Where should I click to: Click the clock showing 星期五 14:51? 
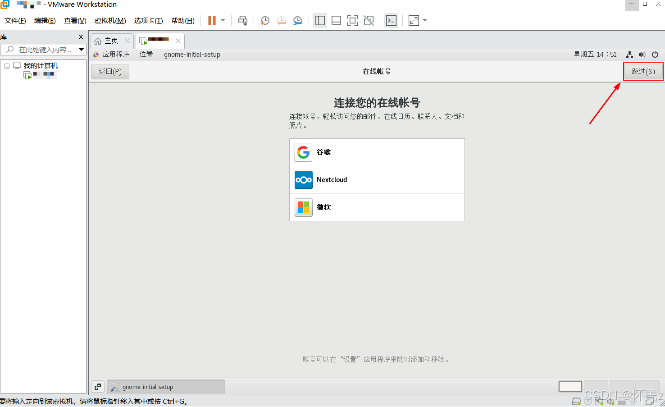(x=595, y=55)
